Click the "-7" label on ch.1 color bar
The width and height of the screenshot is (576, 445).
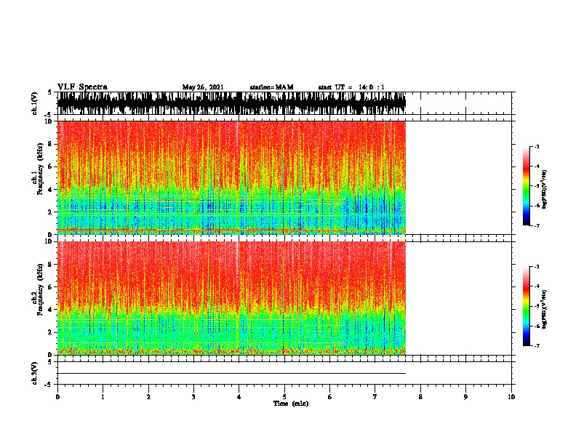536,225
